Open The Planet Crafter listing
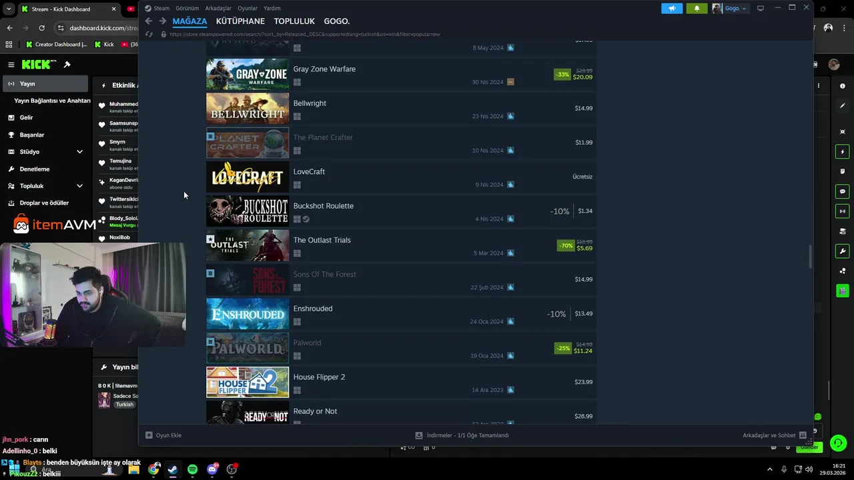The image size is (854, 480). (x=401, y=143)
